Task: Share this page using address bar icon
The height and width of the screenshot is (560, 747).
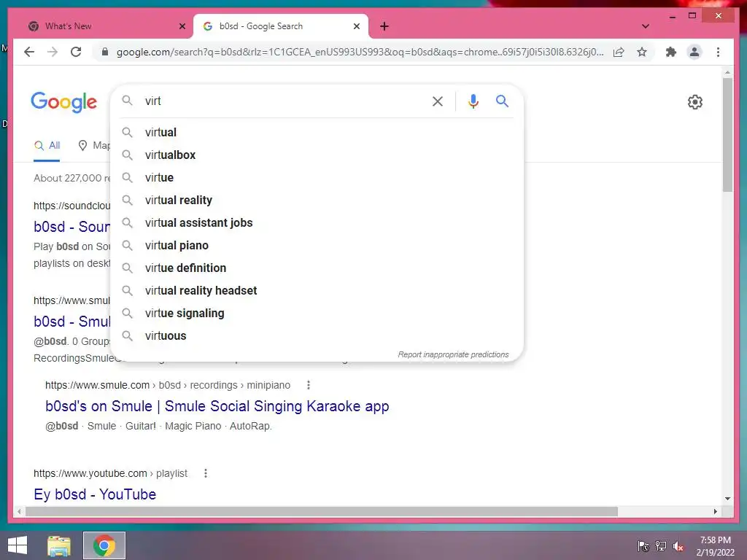Action: [x=619, y=52]
